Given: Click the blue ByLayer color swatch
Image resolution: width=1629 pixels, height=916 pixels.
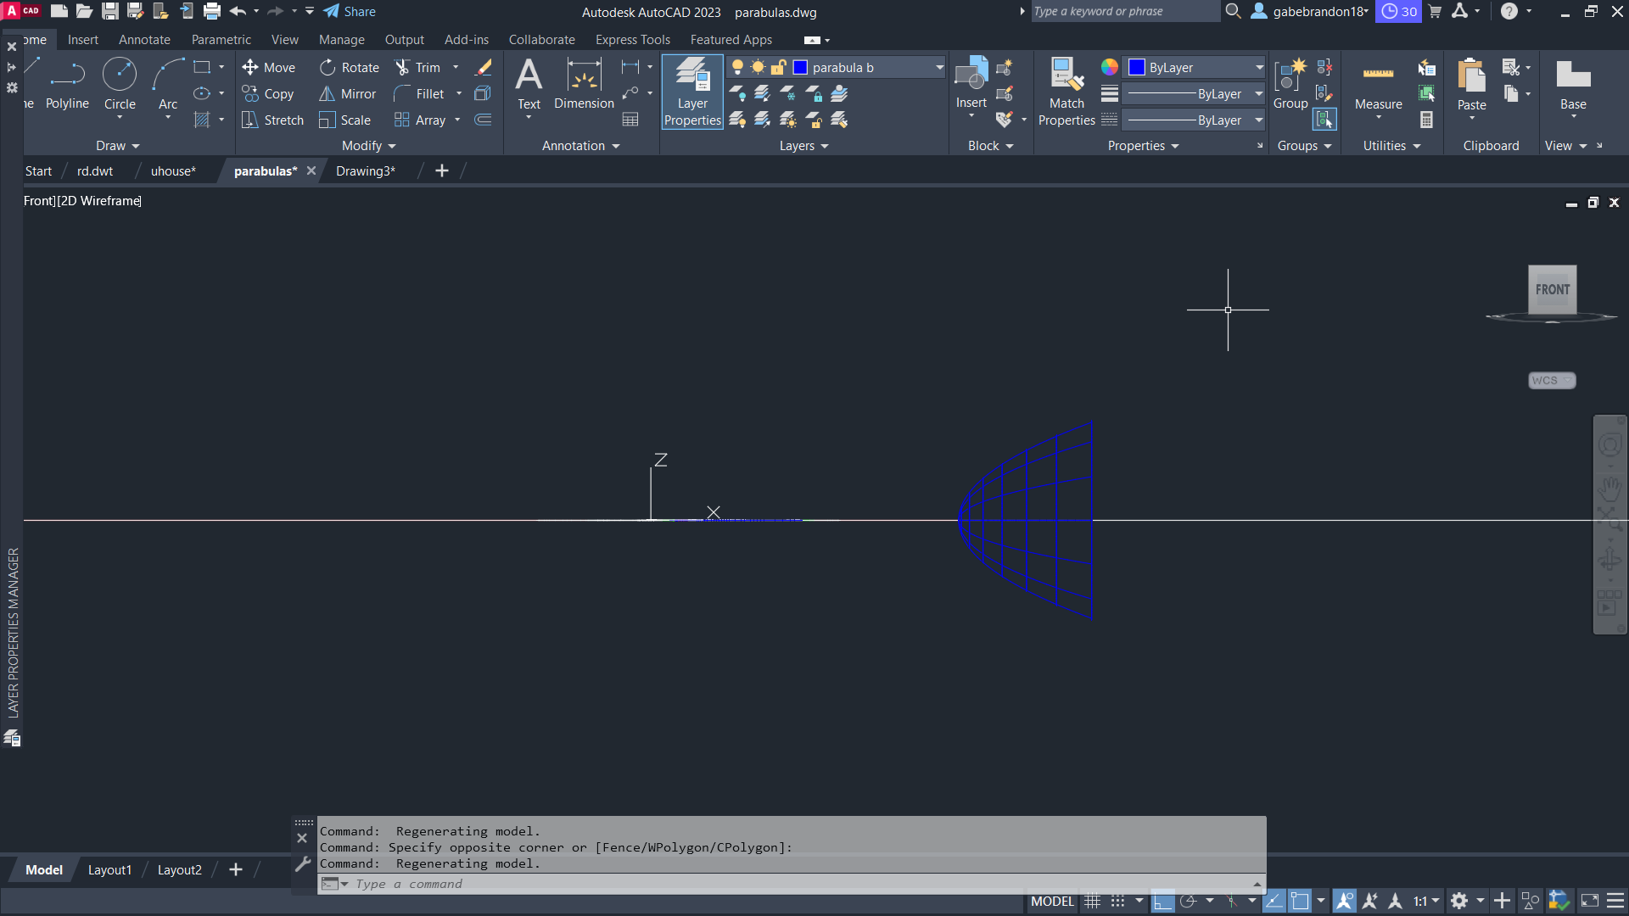Looking at the screenshot, I should (x=1137, y=68).
